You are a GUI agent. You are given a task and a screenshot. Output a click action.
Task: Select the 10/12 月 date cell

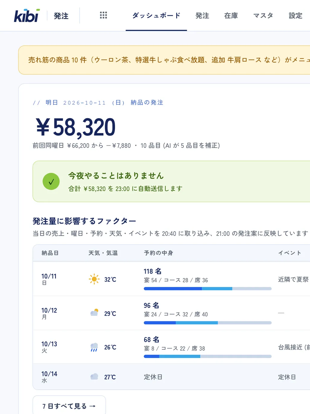[x=49, y=313]
